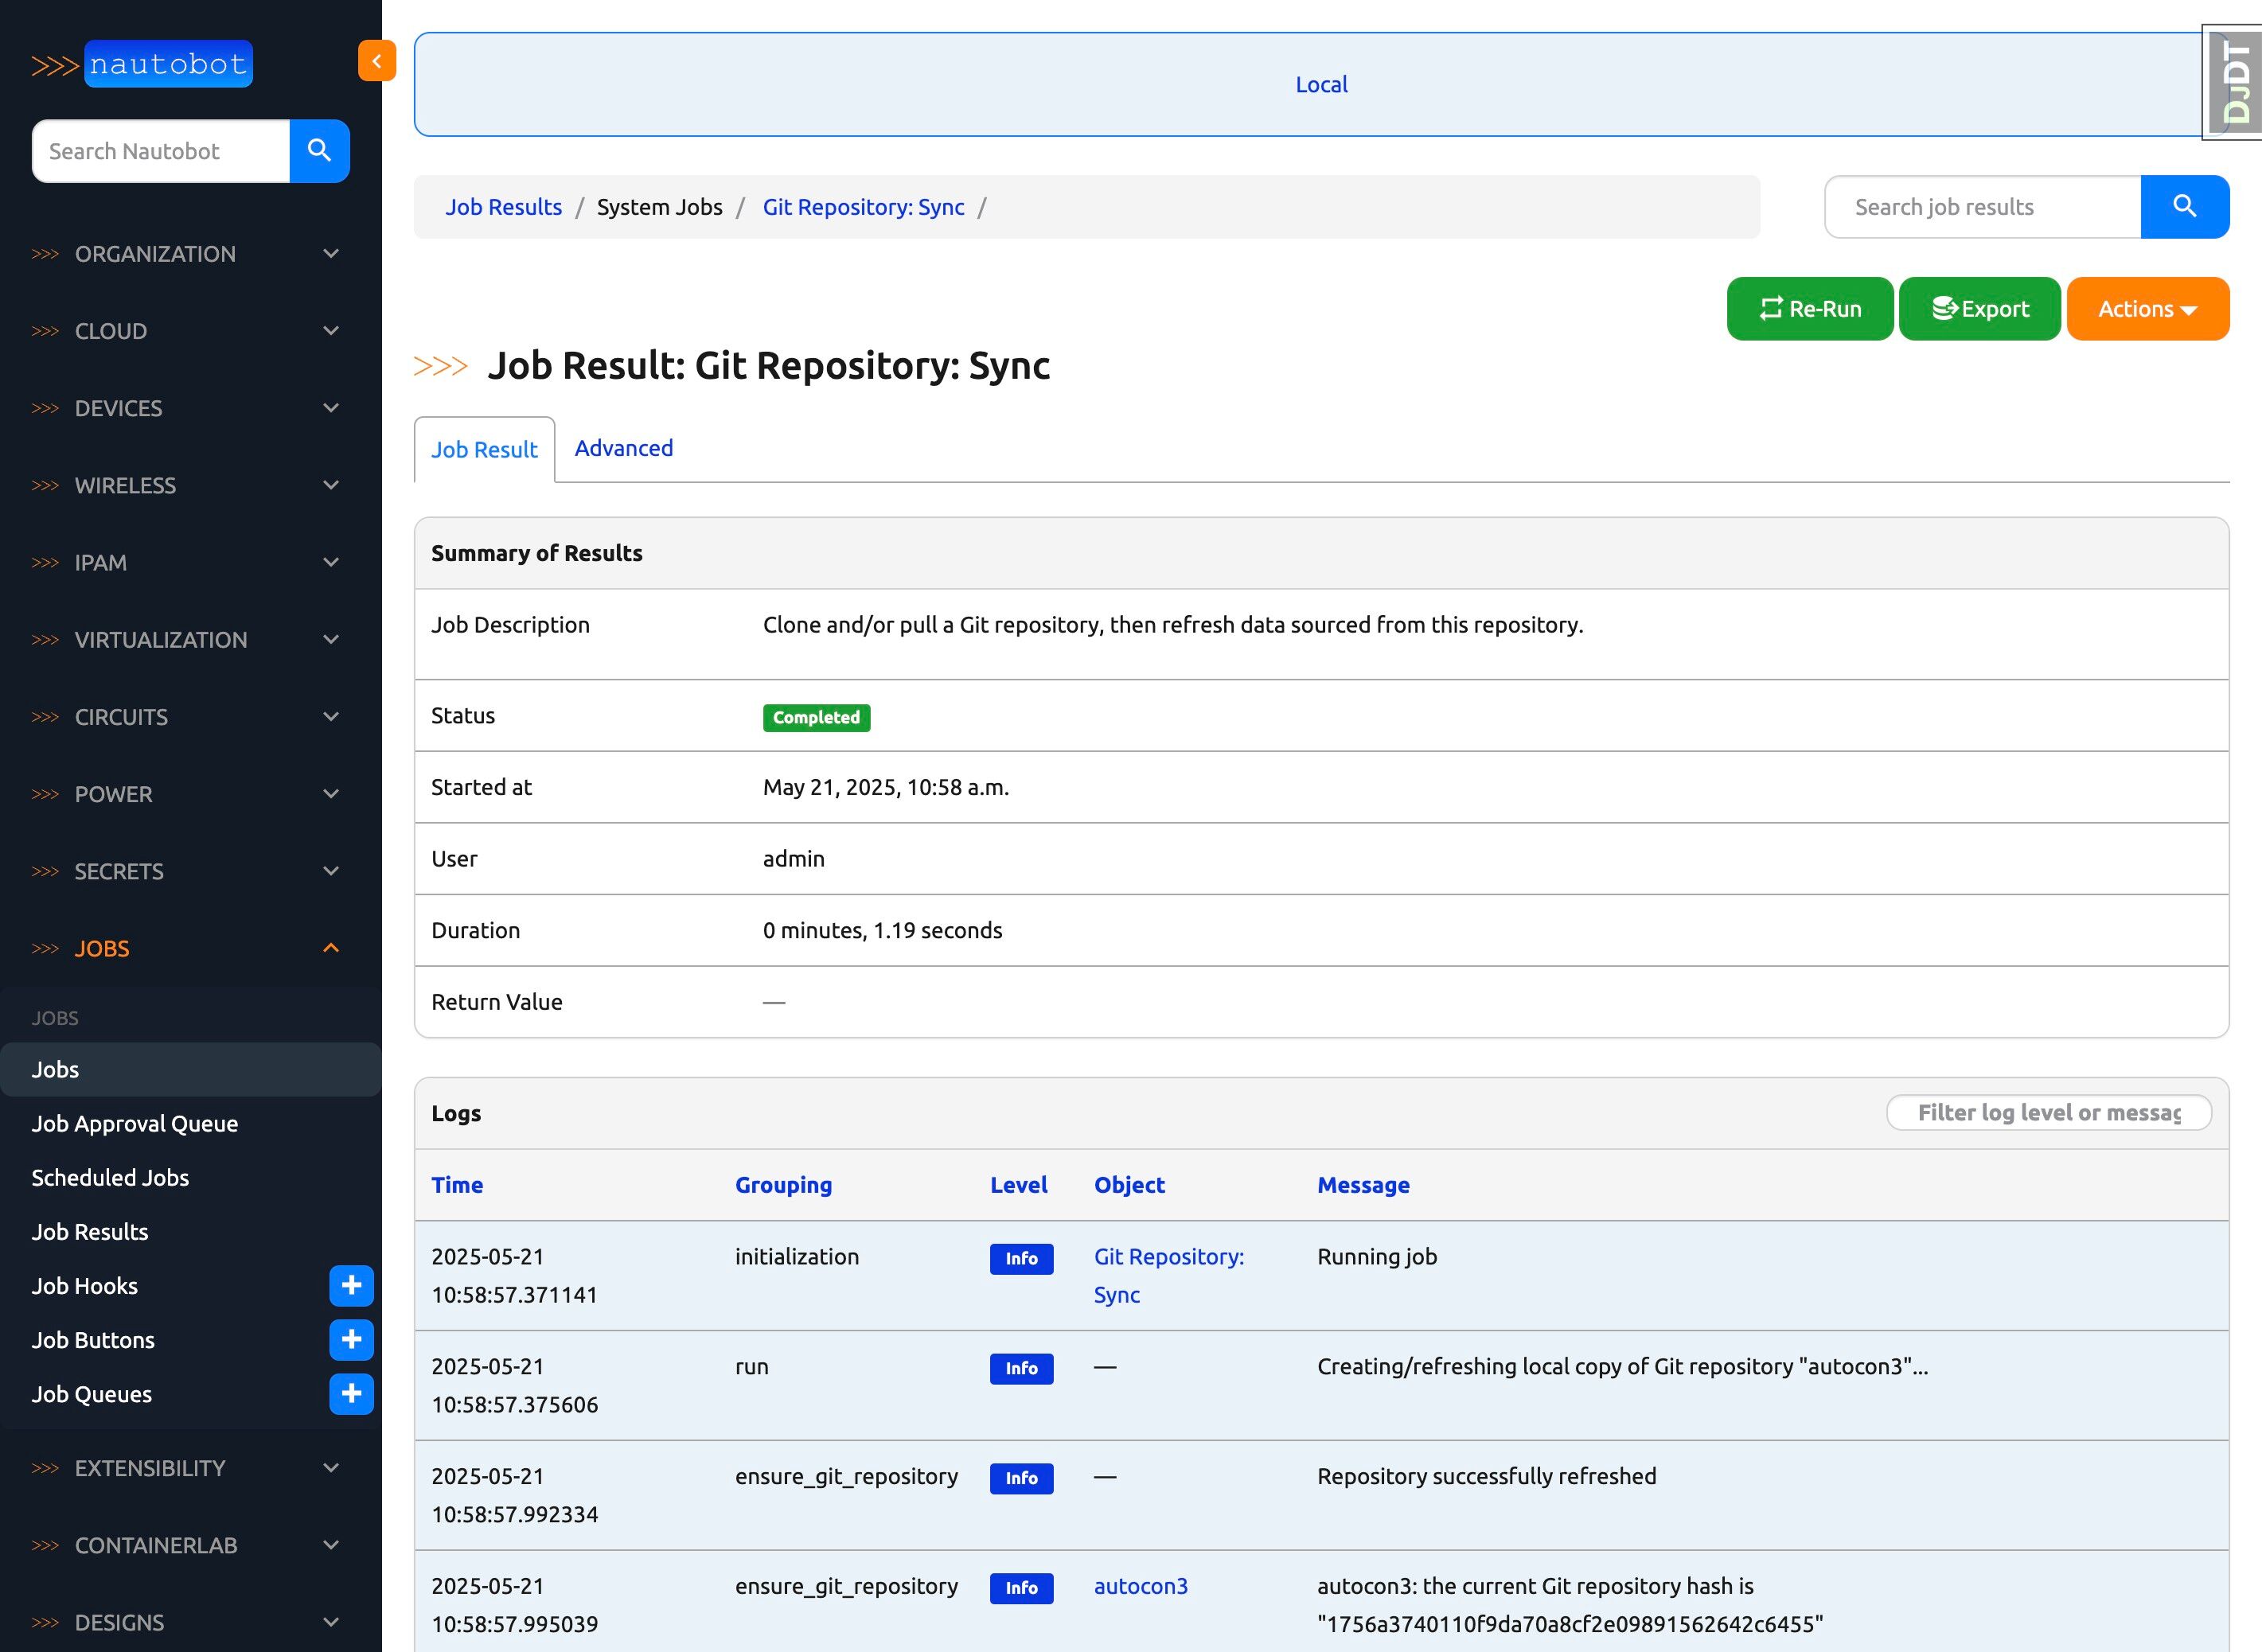Click the log filter input field
Viewport: 2262px width, 1652px height.
[2047, 1113]
